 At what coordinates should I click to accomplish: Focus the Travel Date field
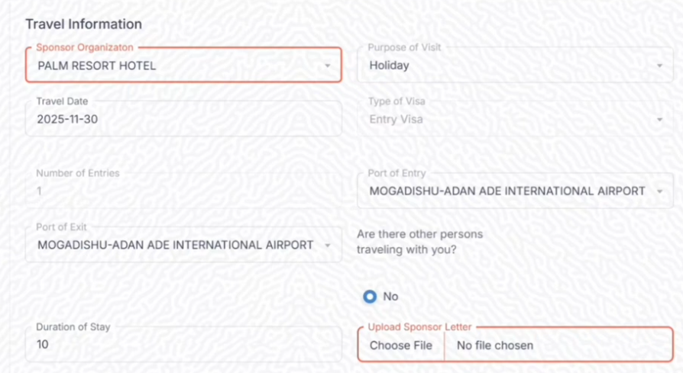point(183,120)
